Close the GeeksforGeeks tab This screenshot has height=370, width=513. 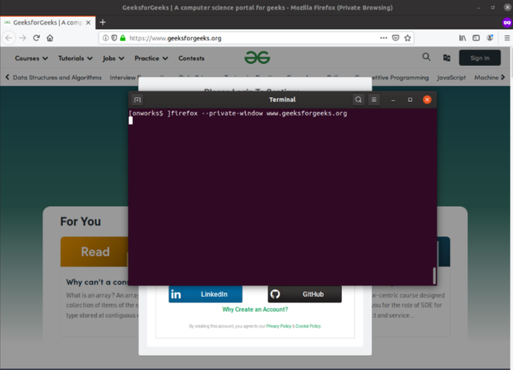[88, 23]
